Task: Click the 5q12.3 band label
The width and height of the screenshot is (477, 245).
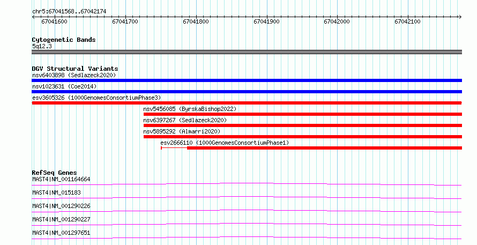Action: click(42, 47)
